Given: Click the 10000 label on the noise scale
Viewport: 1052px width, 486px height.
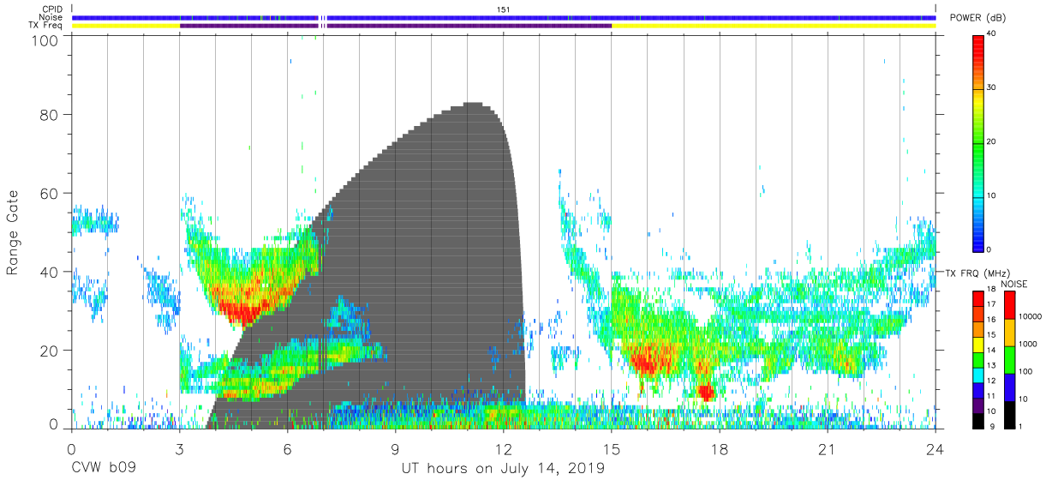Looking at the screenshot, I should (x=1031, y=316).
